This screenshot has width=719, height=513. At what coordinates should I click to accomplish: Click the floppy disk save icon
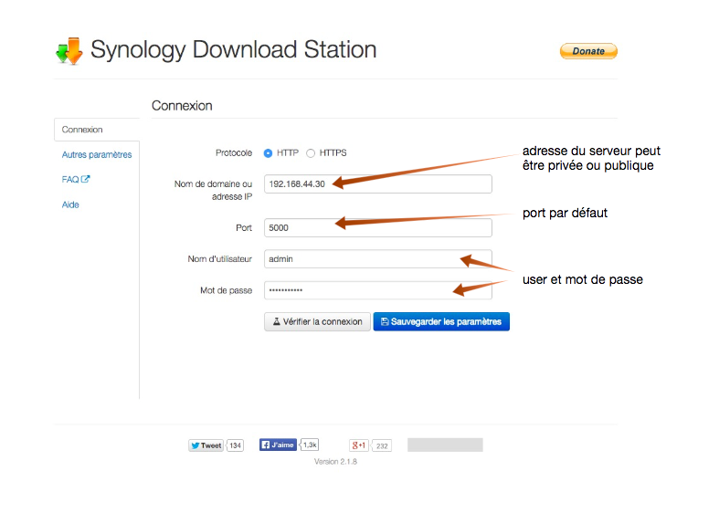385,322
